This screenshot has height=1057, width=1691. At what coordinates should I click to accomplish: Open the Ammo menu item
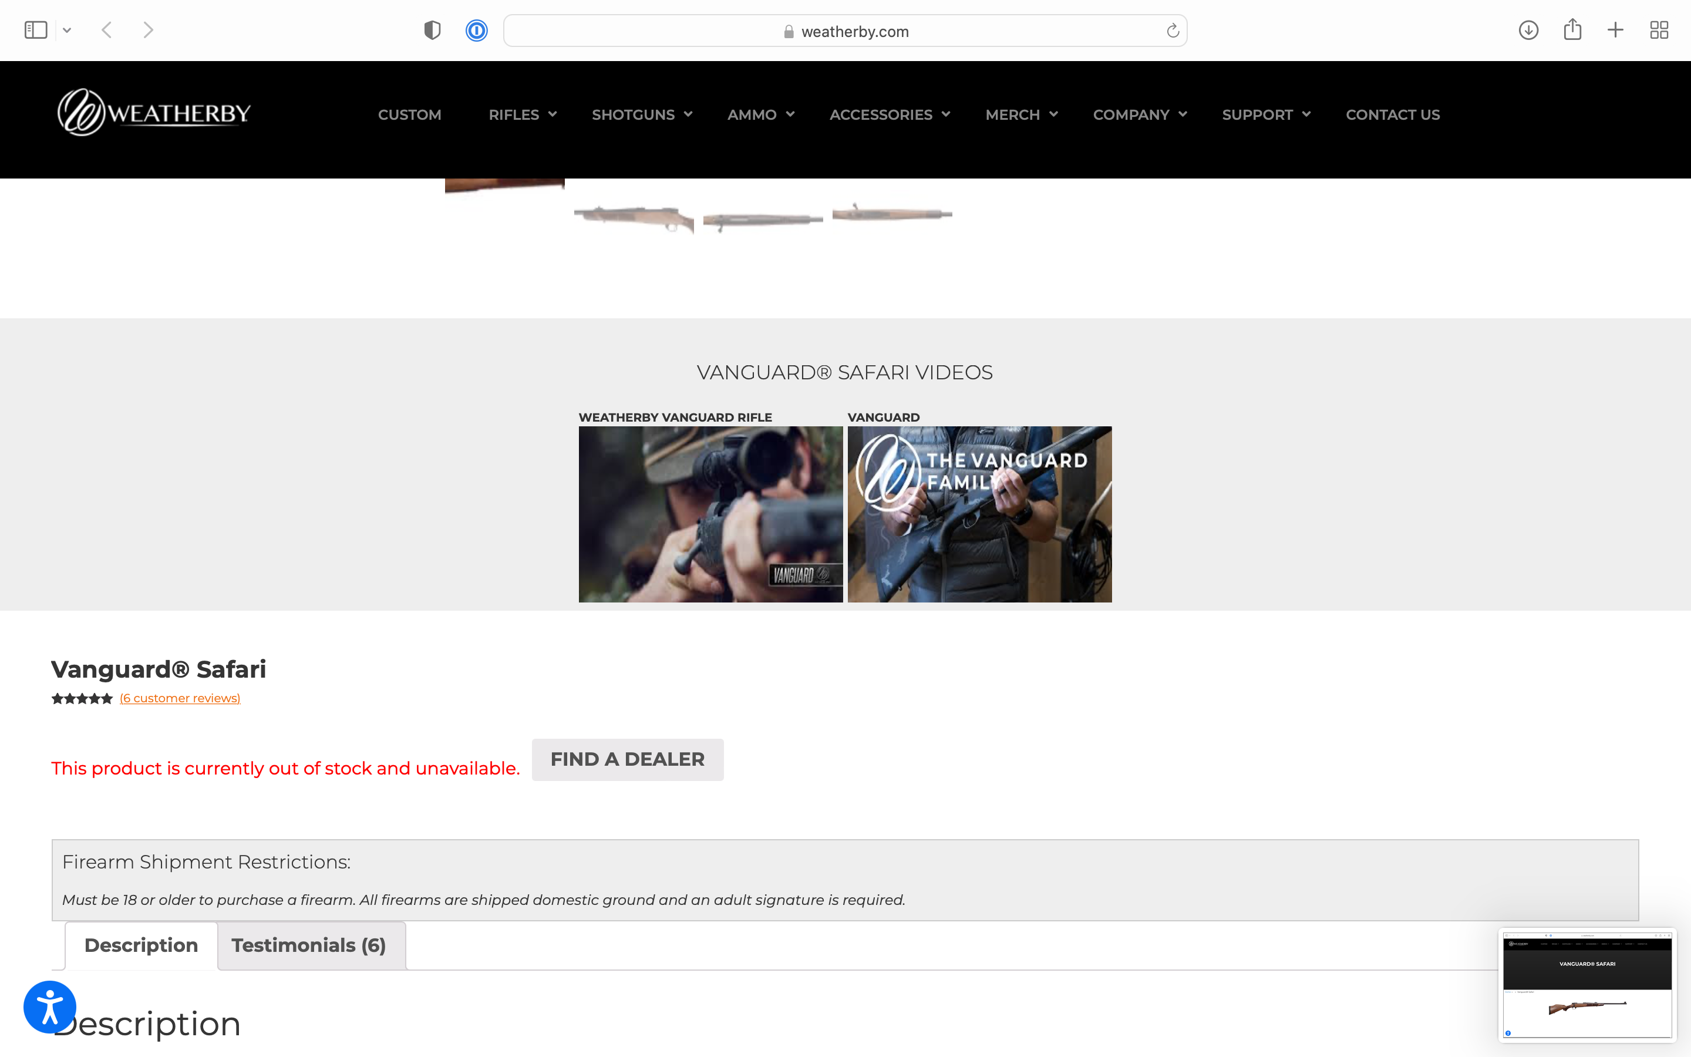752,115
